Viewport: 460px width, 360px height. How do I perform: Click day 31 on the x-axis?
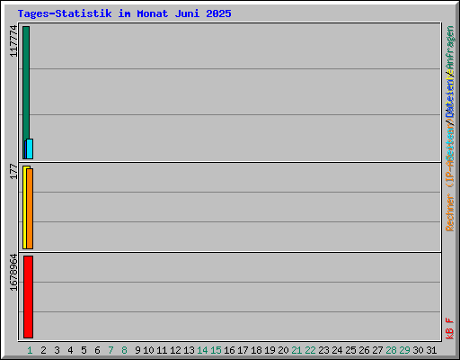point(431,350)
